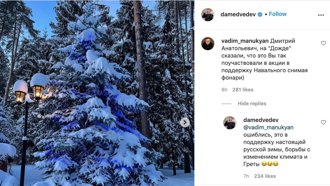Screen dimensions: 330x186
Task: Like damedvedev's reply with heart icon
Action: click(x=323, y=122)
